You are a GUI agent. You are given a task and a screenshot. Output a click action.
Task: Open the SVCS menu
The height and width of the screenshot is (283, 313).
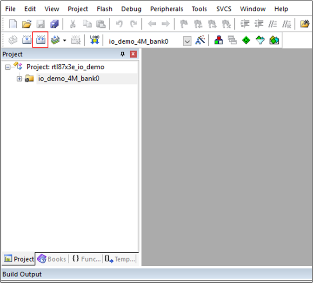click(x=224, y=9)
